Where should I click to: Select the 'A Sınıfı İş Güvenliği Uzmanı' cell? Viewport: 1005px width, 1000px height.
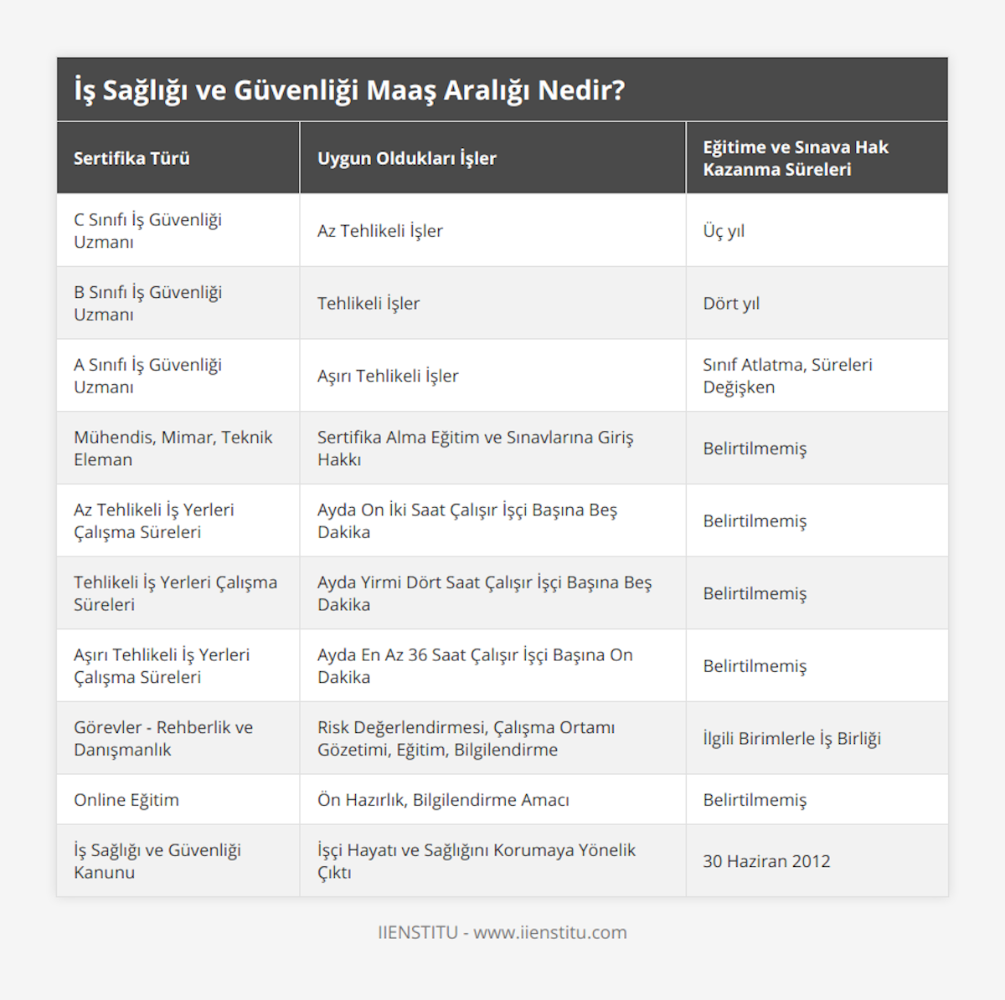[x=147, y=376]
